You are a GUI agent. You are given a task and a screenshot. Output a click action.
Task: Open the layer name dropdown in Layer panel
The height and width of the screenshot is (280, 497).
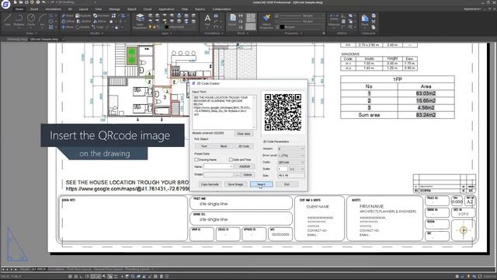click(181, 27)
